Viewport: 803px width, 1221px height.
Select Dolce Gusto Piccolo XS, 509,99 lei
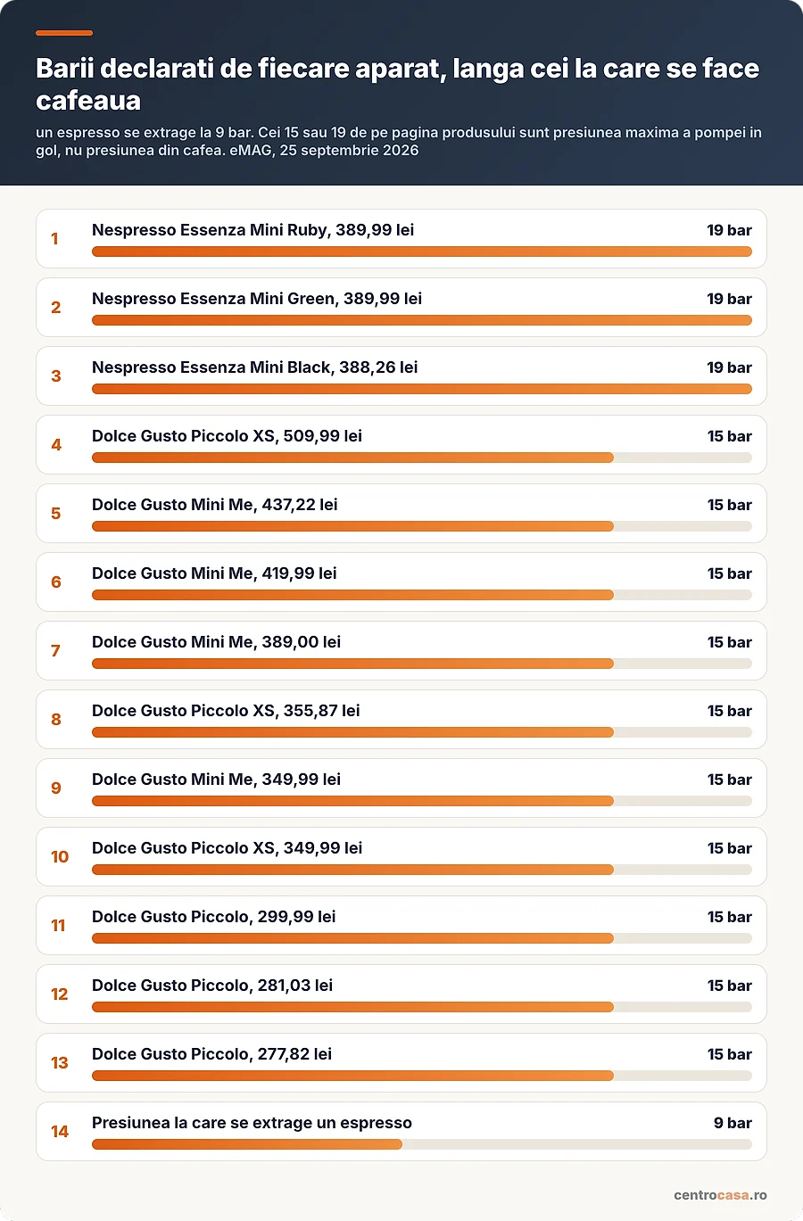point(227,436)
